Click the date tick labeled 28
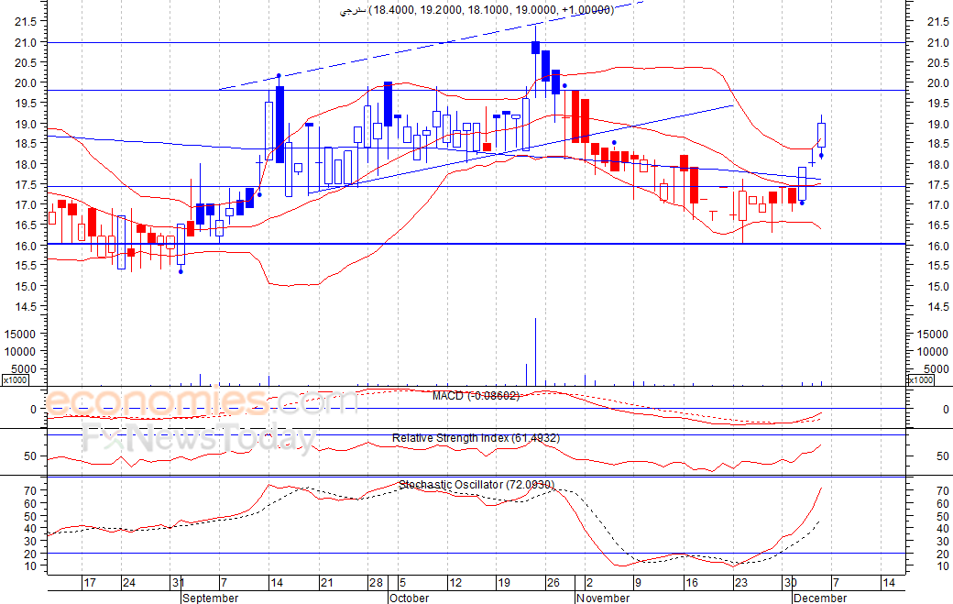 point(375,583)
